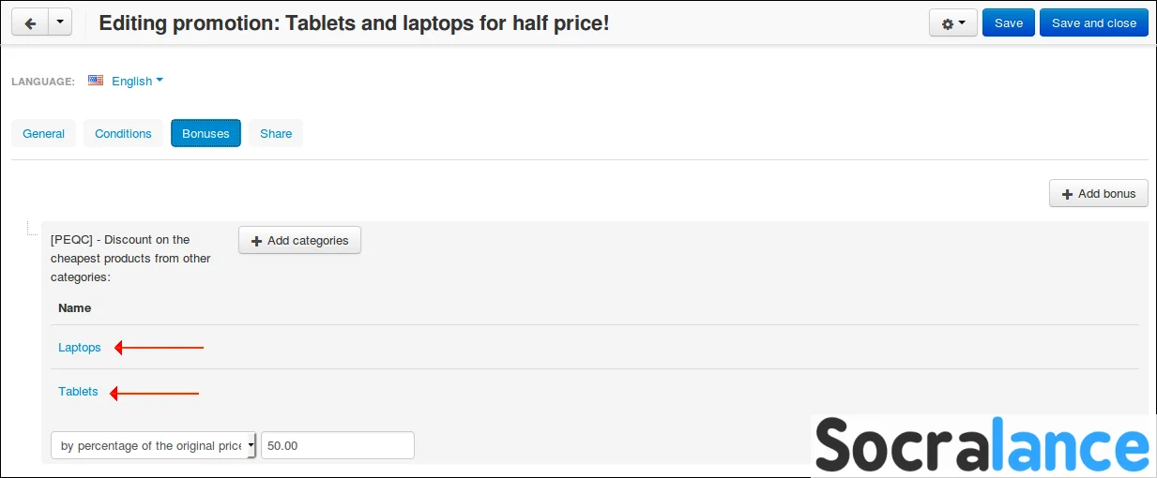
Task: Click the plus icon on Add bonus
Action: 1067,194
